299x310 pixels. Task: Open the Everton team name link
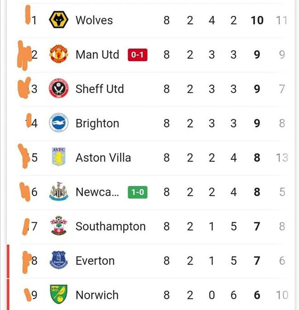tap(95, 261)
